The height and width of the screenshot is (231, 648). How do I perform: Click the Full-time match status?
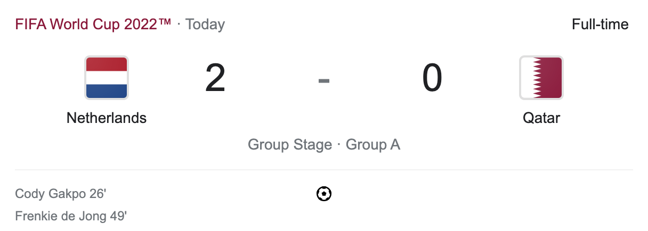(x=600, y=24)
